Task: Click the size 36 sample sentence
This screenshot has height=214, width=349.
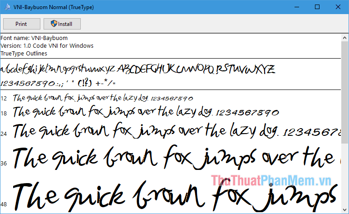Action: point(177,157)
